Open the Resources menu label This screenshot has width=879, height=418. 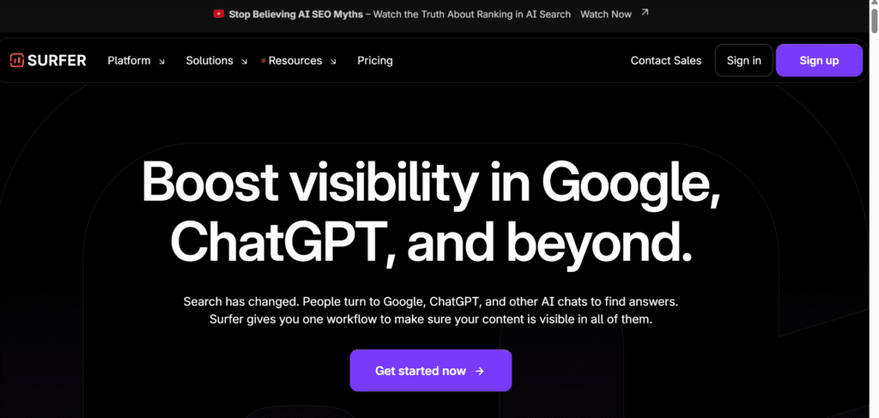(295, 60)
